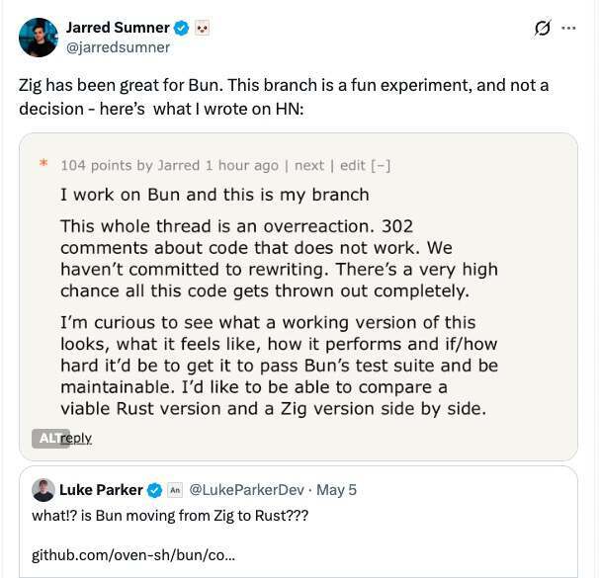This screenshot has width=599, height=578.
Task: Open the @LukeParkerDev handle in quoted tweet
Action: click(x=247, y=490)
